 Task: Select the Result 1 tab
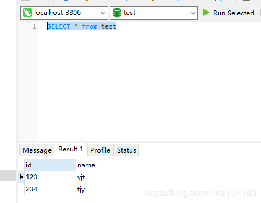(71, 149)
